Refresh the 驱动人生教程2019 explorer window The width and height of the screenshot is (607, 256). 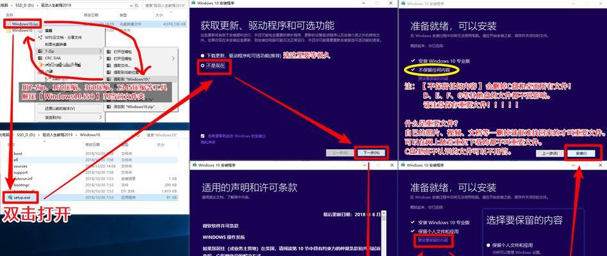(137, 6)
